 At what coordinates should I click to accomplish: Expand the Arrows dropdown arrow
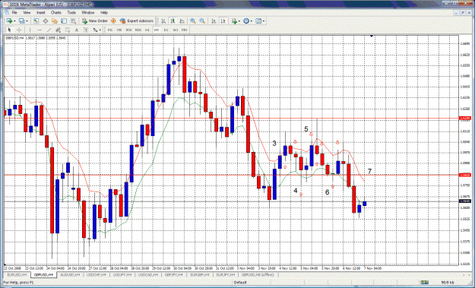[x=100, y=30]
